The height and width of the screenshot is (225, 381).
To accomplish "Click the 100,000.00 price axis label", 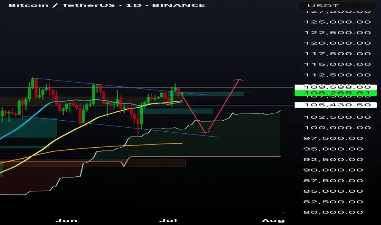I will tap(338, 128).
